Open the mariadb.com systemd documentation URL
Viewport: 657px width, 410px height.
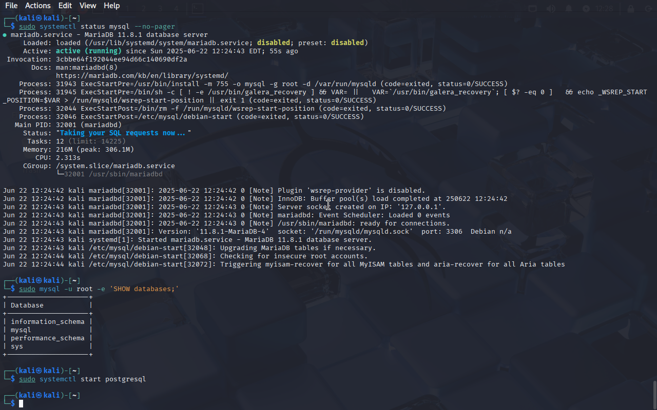pyautogui.click(x=142, y=76)
